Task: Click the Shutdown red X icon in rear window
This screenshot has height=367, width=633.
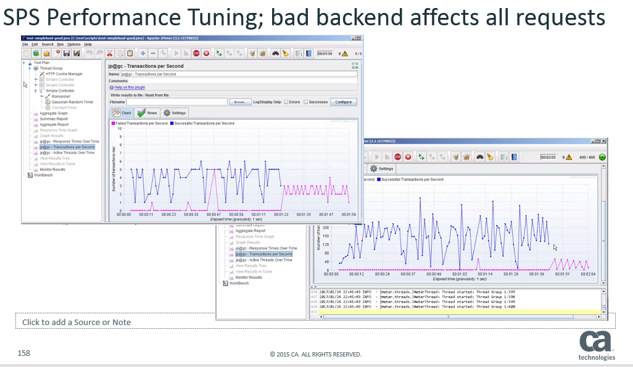Action: pos(408,157)
